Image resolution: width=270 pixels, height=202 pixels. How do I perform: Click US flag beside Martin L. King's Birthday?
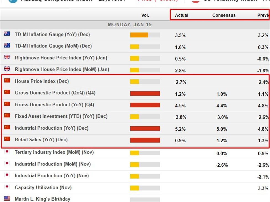click(x=7, y=198)
